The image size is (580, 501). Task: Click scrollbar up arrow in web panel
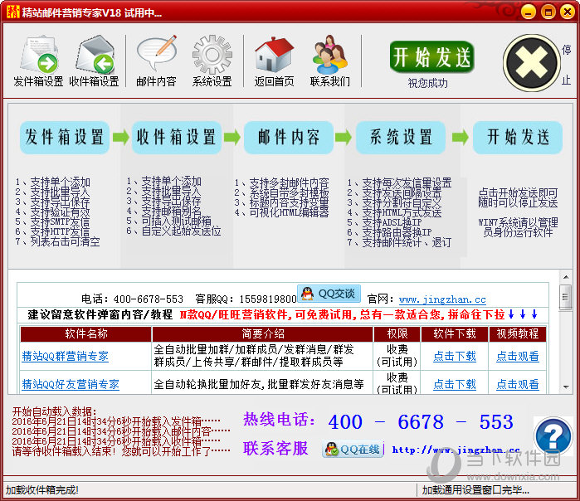click(566, 277)
